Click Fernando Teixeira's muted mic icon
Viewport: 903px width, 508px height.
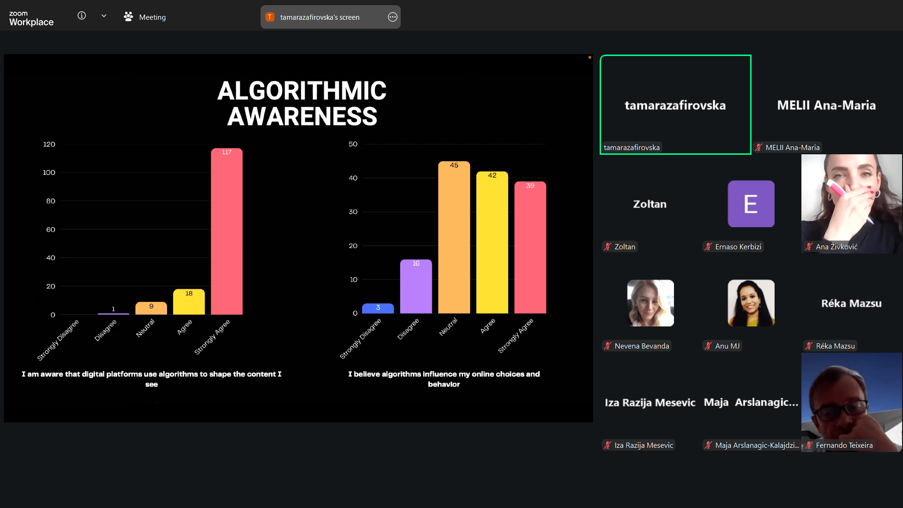(809, 445)
